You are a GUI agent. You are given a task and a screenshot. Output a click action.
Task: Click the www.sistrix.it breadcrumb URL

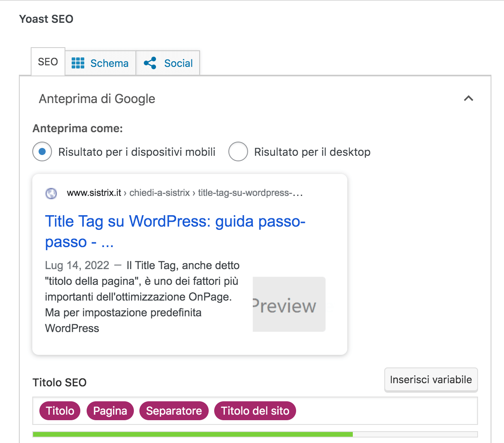(x=185, y=193)
